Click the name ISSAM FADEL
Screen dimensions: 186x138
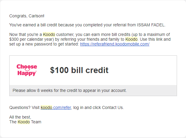tap(151, 25)
